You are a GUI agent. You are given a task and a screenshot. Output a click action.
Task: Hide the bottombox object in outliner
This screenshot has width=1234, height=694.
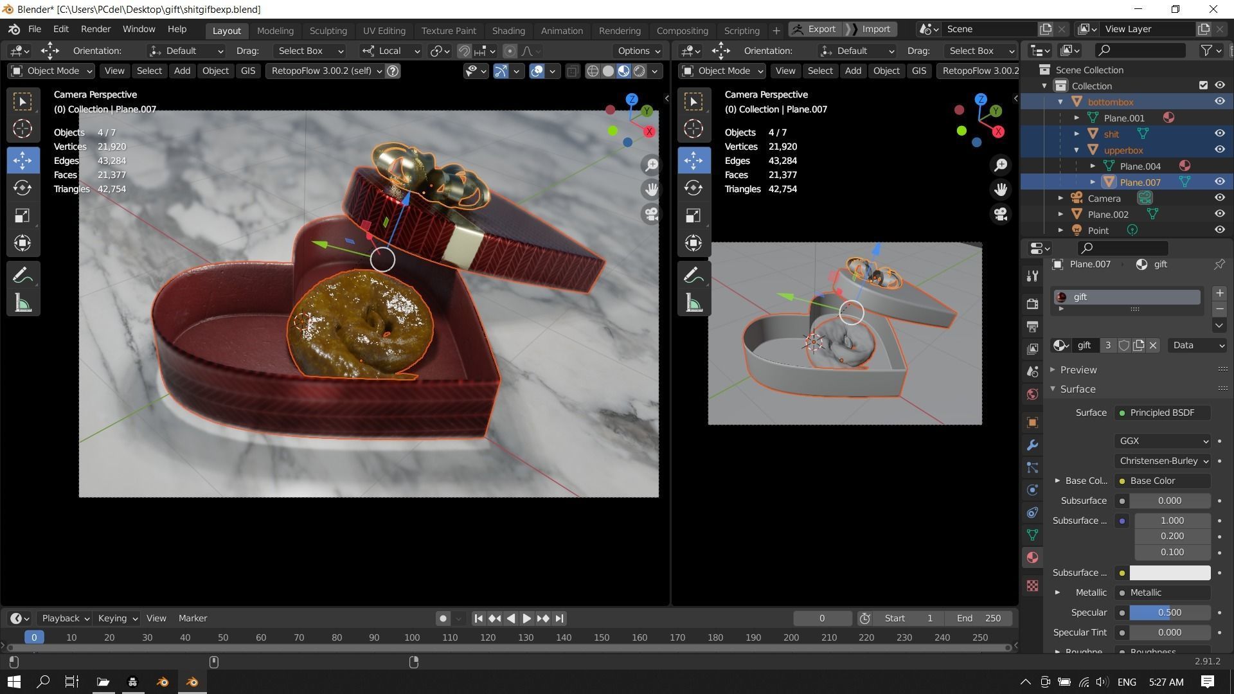[x=1219, y=102]
